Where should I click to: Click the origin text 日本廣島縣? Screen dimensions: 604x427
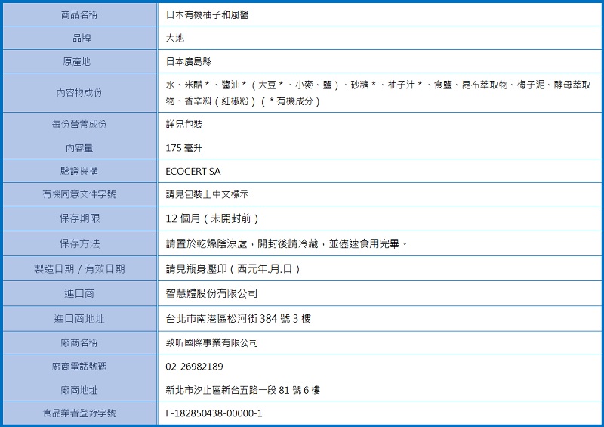(190, 62)
